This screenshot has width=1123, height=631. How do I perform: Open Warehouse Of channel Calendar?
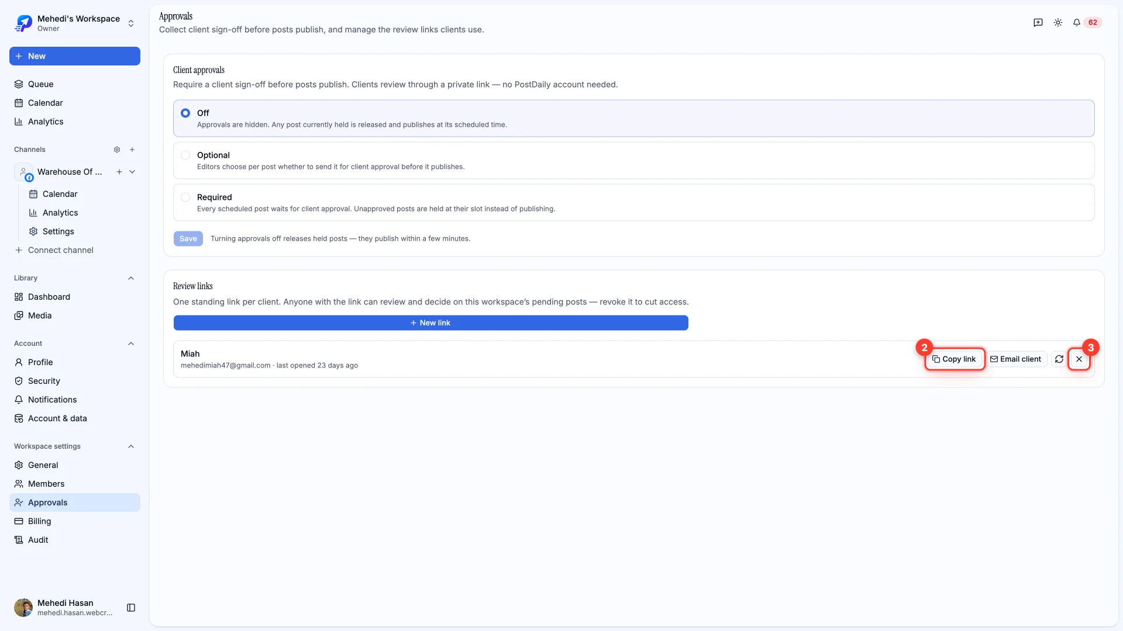coord(82,194)
